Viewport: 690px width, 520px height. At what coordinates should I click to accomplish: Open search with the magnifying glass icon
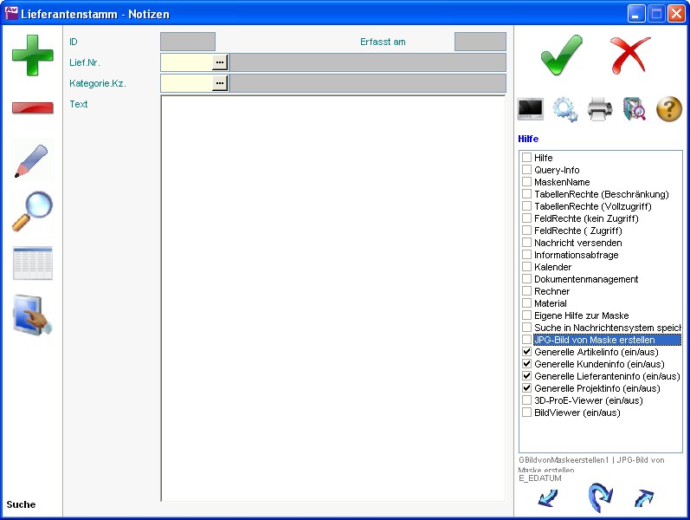tap(32, 211)
